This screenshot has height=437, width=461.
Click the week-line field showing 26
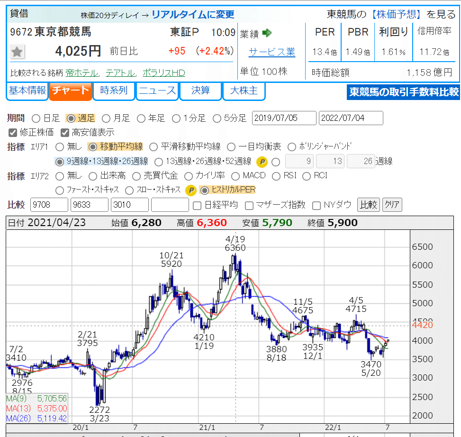click(361, 161)
